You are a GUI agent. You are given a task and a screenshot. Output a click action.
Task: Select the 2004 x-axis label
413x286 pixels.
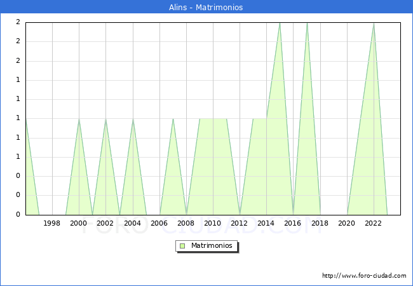click(132, 223)
